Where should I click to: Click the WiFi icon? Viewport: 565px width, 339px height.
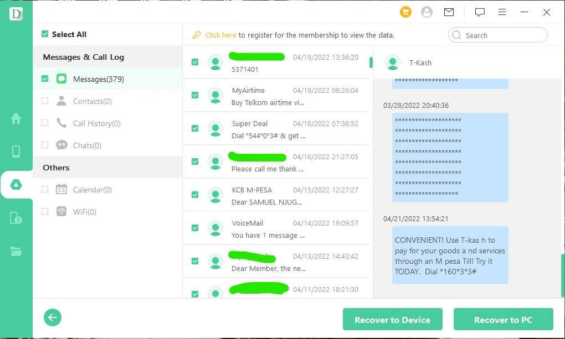[61, 211]
